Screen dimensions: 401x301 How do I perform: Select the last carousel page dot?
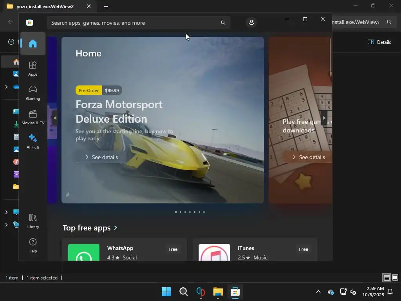point(204,212)
